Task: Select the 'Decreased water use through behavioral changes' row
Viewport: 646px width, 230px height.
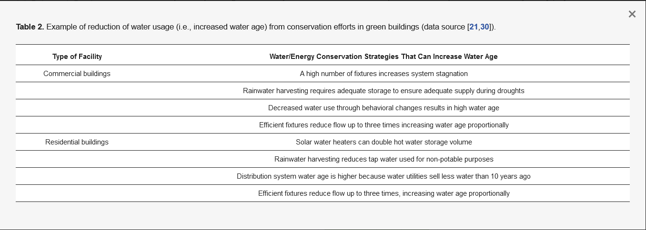Action: 384,108
